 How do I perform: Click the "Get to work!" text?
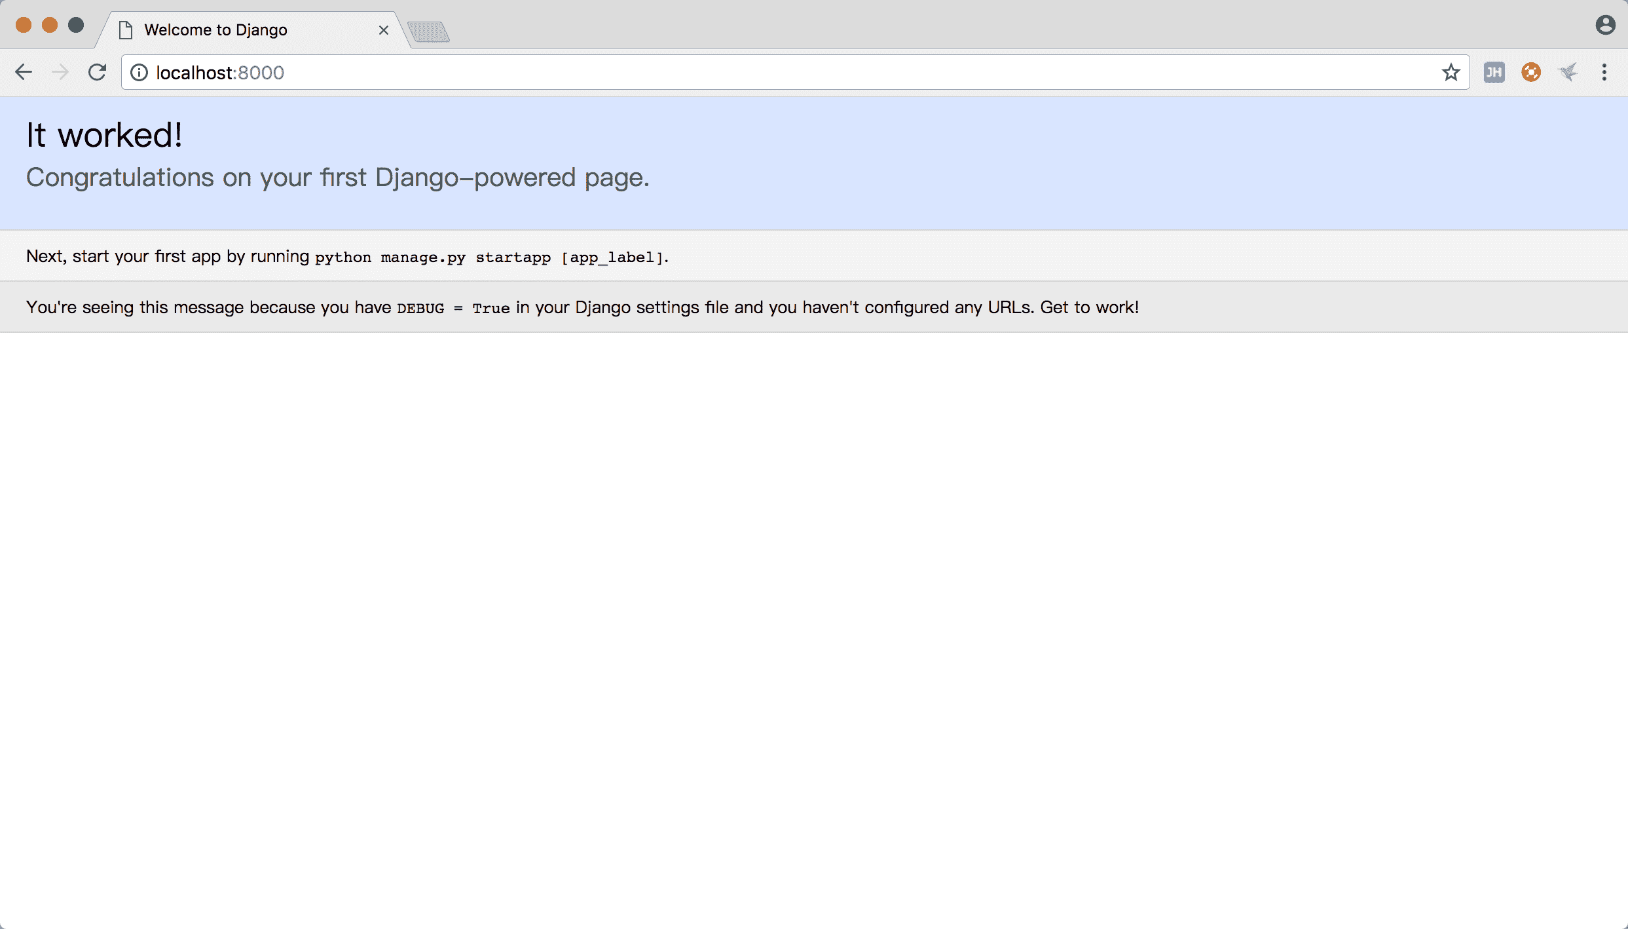(x=1090, y=307)
